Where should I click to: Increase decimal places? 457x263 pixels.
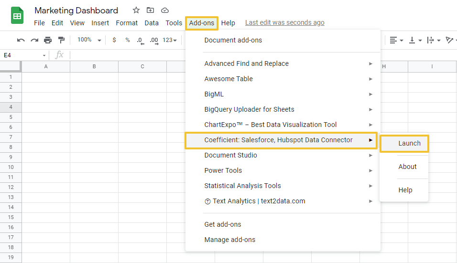(x=154, y=41)
